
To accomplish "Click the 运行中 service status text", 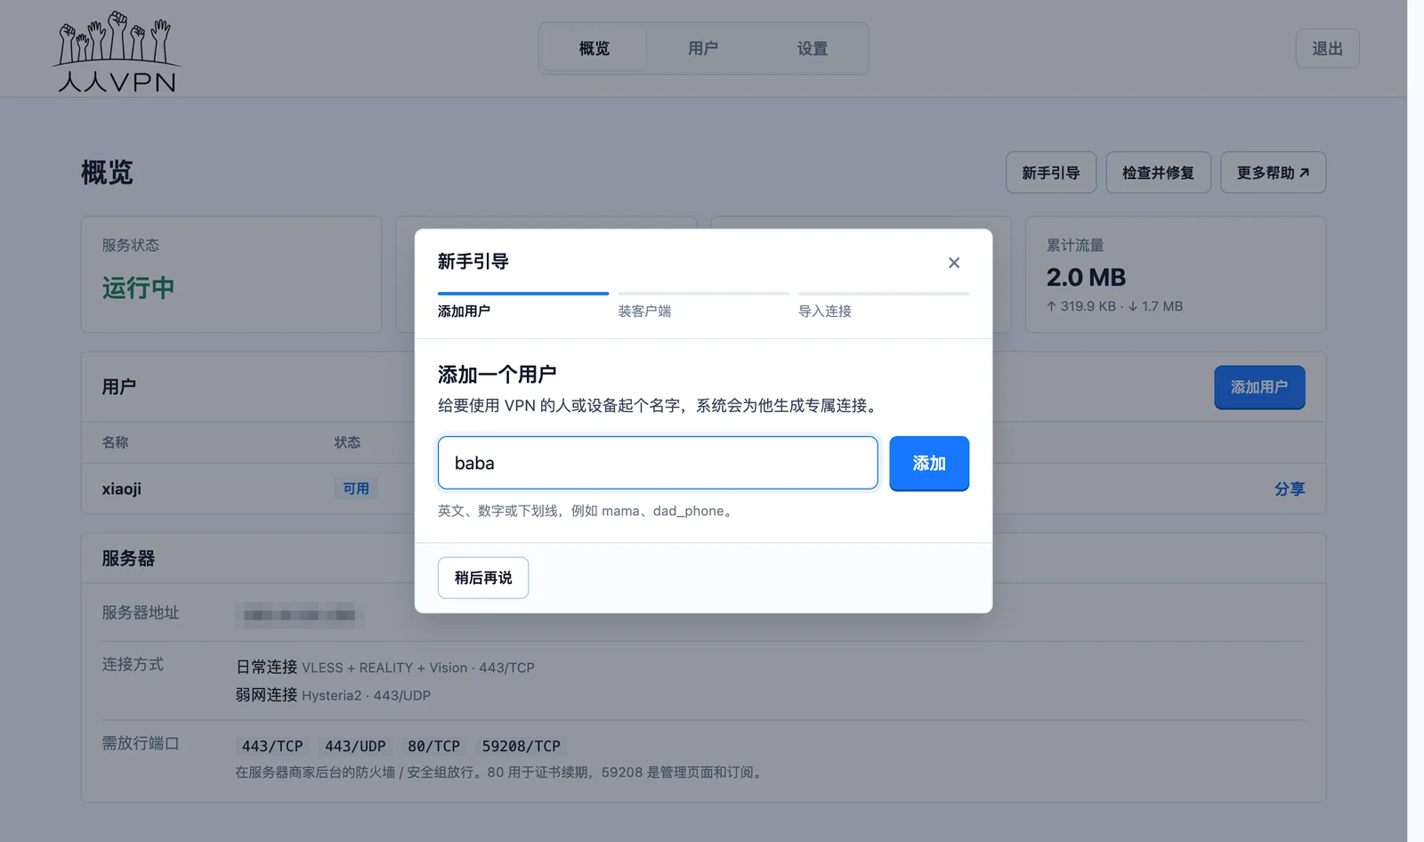I will tap(138, 287).
